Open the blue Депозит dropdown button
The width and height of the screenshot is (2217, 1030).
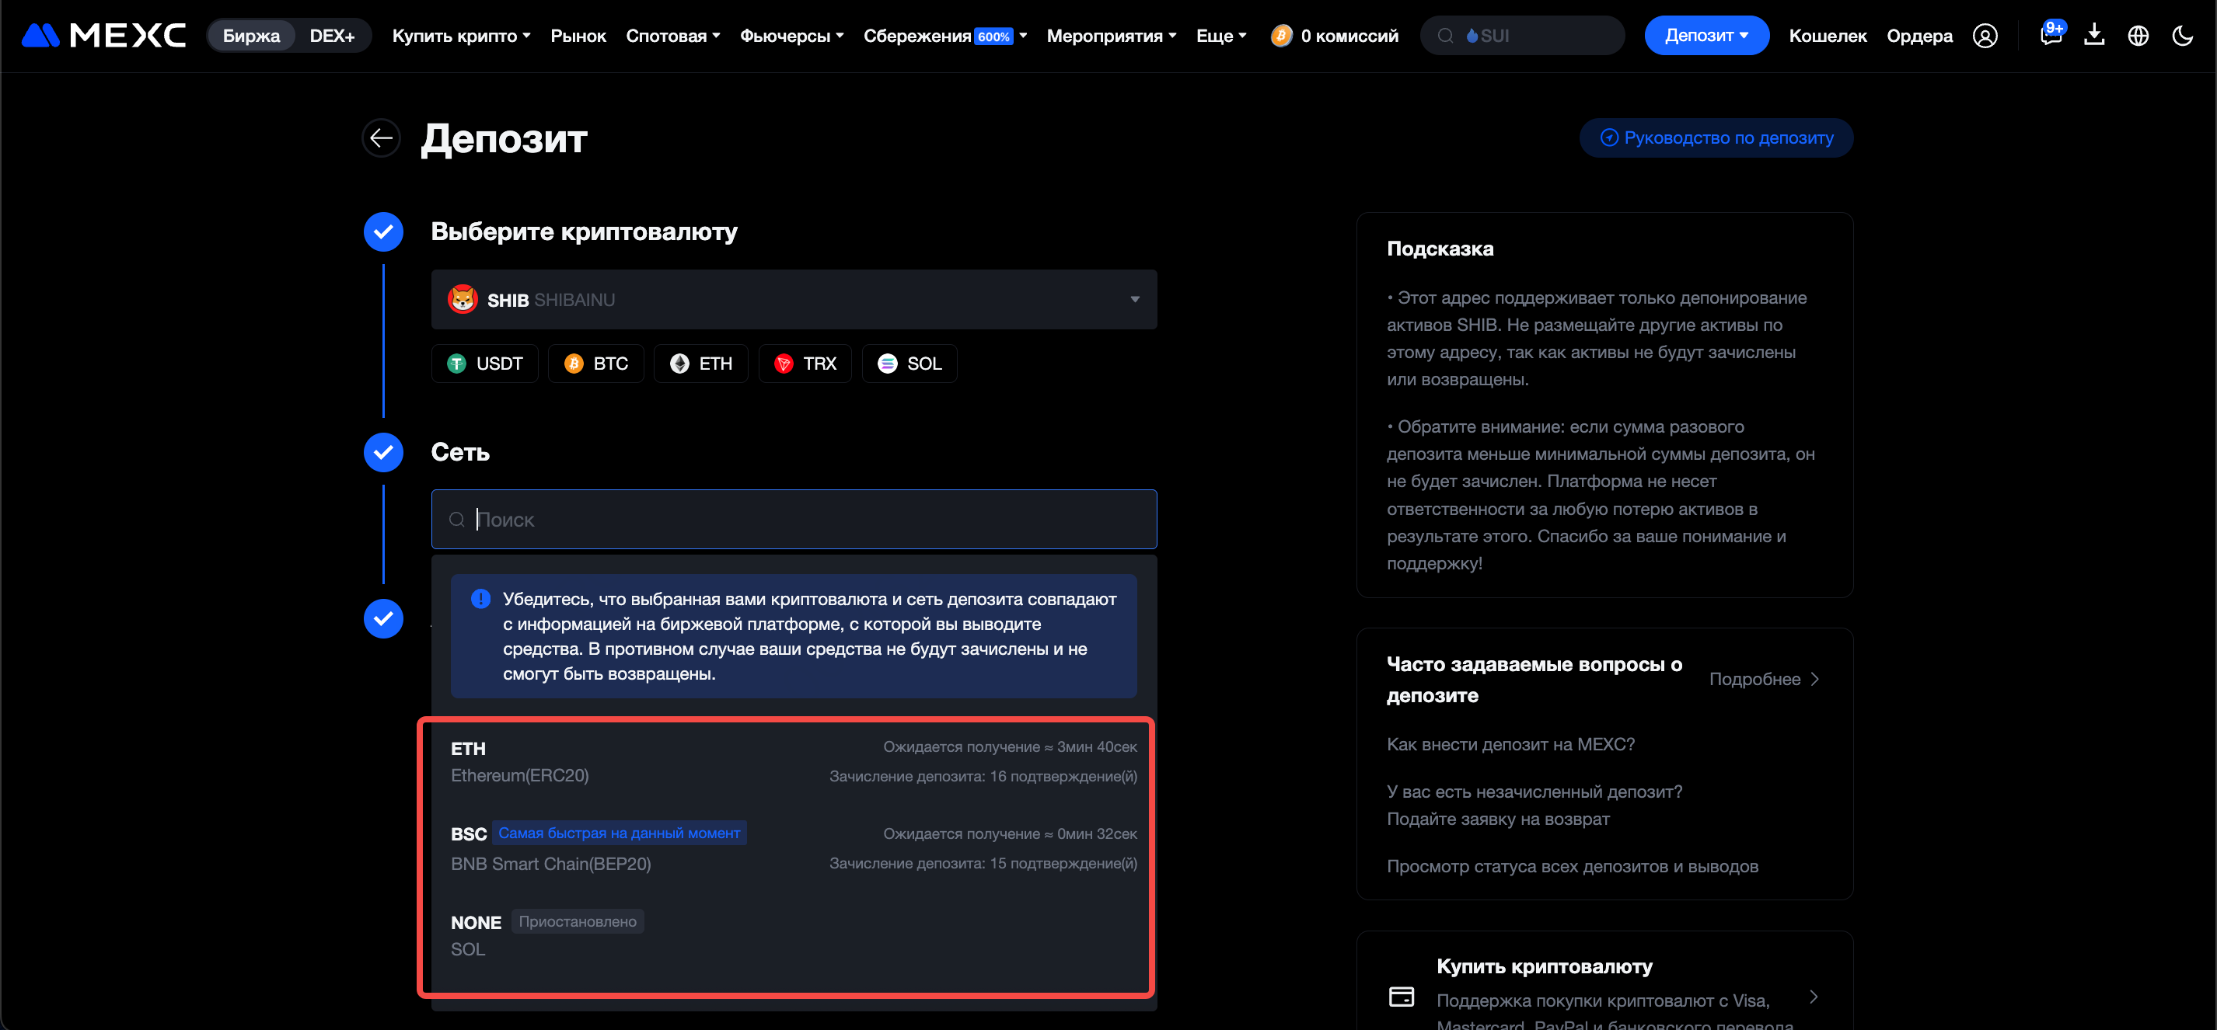coord(1706,35)
